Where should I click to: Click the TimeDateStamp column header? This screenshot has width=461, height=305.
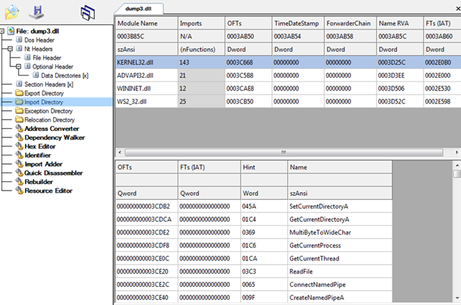[x=297, y=23]
